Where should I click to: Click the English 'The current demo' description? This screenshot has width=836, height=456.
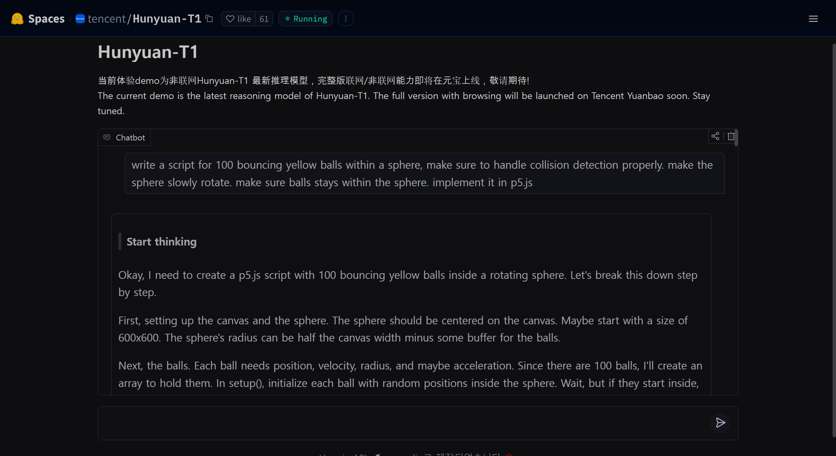[404, 103]
